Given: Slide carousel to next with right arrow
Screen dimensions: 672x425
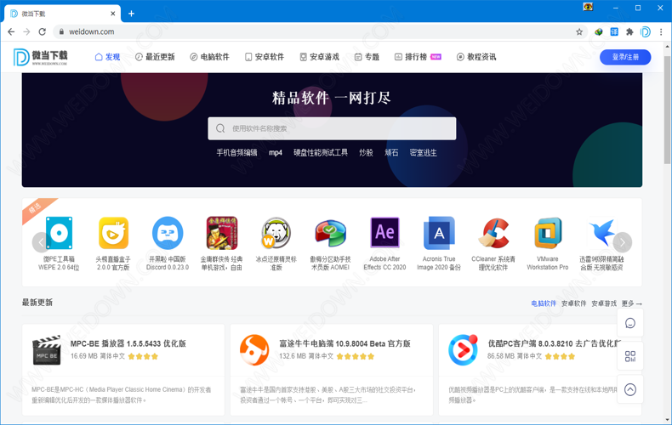Looking at the screenshot, I should (x=623, y=242).
